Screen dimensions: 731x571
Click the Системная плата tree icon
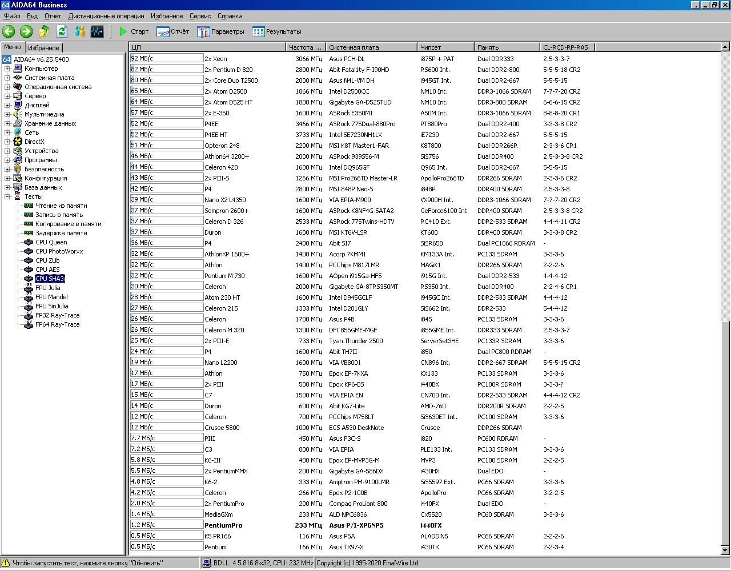point(18,78)
